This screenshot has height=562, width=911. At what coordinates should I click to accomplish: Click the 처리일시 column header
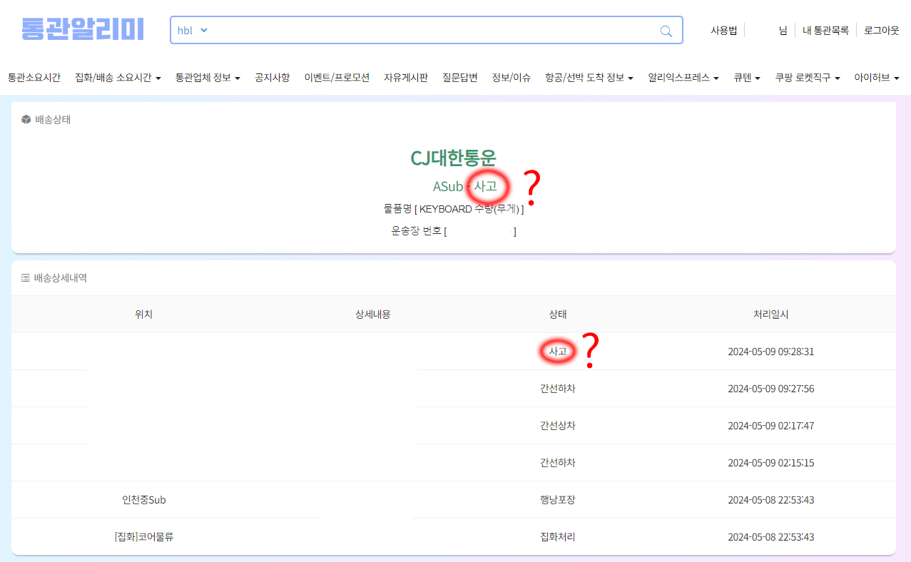pos(770,315)
